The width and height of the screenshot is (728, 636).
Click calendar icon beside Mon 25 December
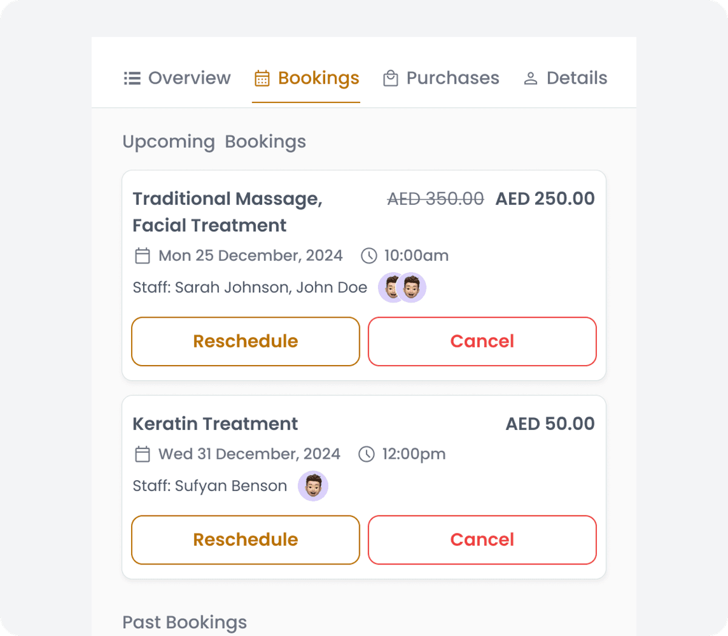142,256
